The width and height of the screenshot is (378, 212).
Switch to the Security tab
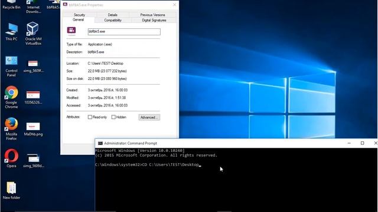coord(79,15)
